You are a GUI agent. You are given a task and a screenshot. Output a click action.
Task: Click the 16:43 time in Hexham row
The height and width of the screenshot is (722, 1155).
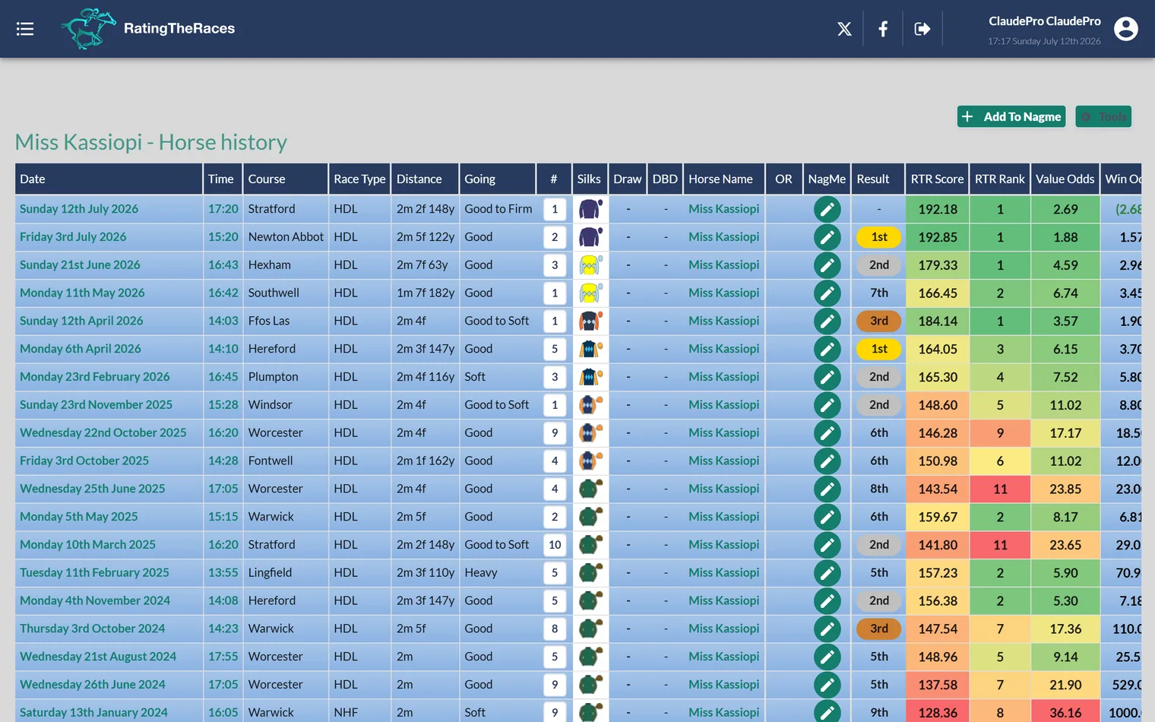[x=223, y=265]
